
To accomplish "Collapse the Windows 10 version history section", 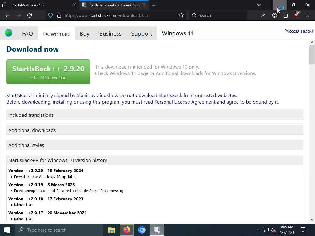I will [x=155, y=160].
